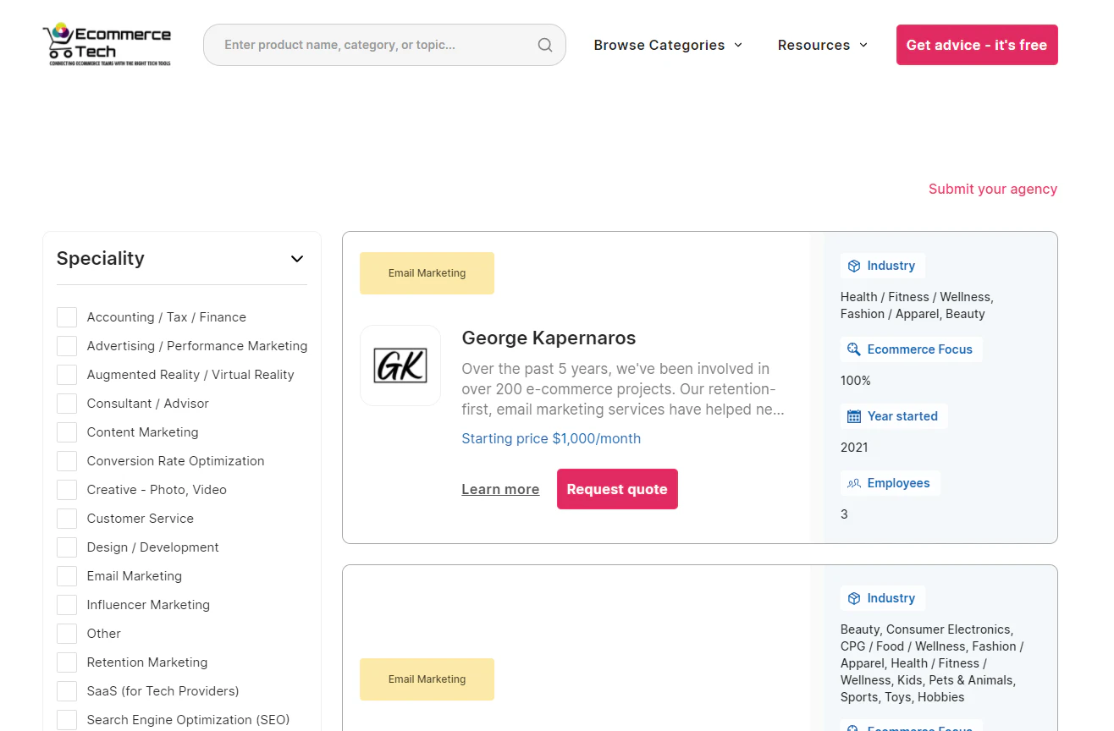Click the Industry box icon in first card
This screenshot has height=731, width=1114.
pos(854,266)
